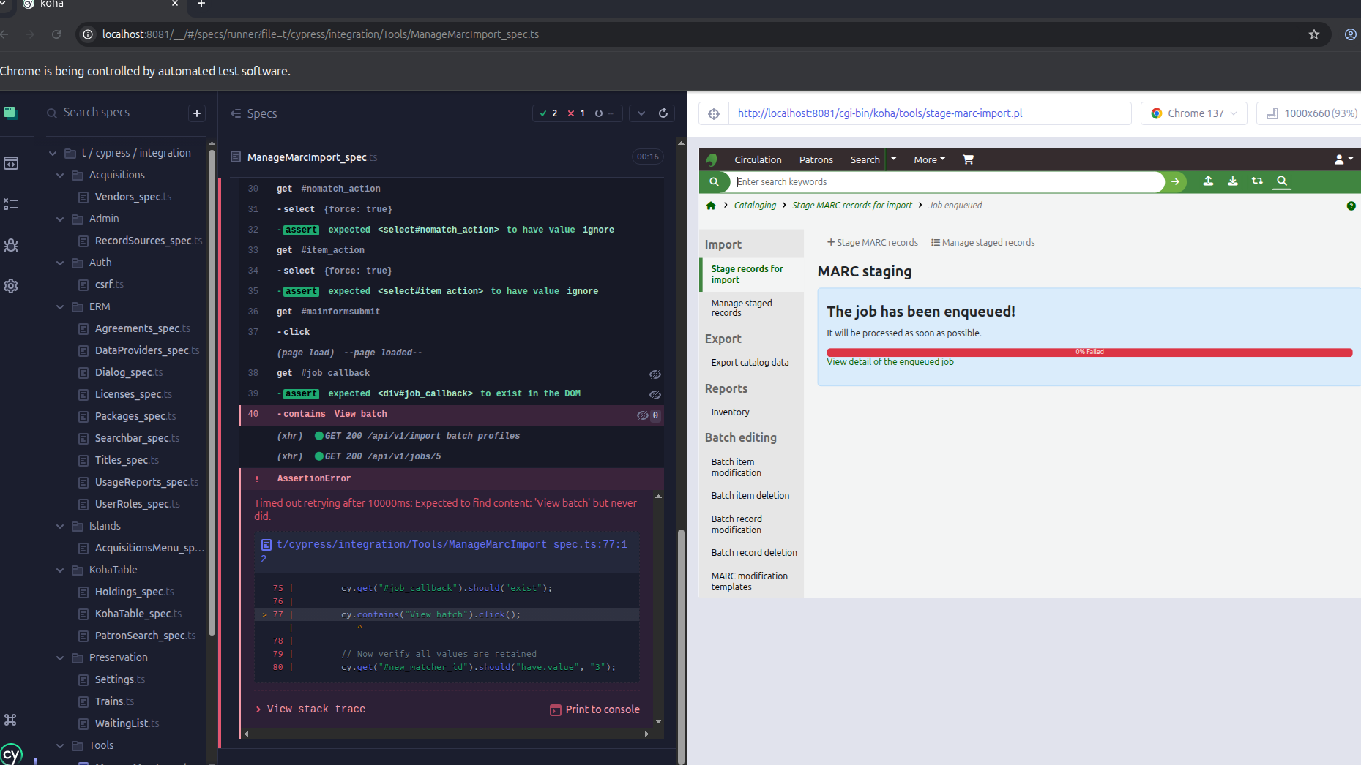Click the Koha home breadcrumb icon
Screen dimensions: 1361x765
[710, 206]
